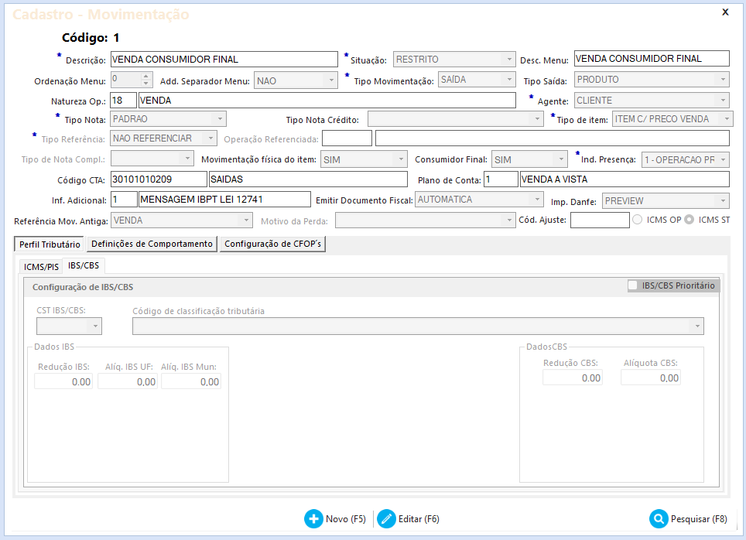The width and height of the screenshot is (746, 540).
Task: Switch to the ICMS/PIS tab
Action: pyautogui.click(x=42, y=267)
